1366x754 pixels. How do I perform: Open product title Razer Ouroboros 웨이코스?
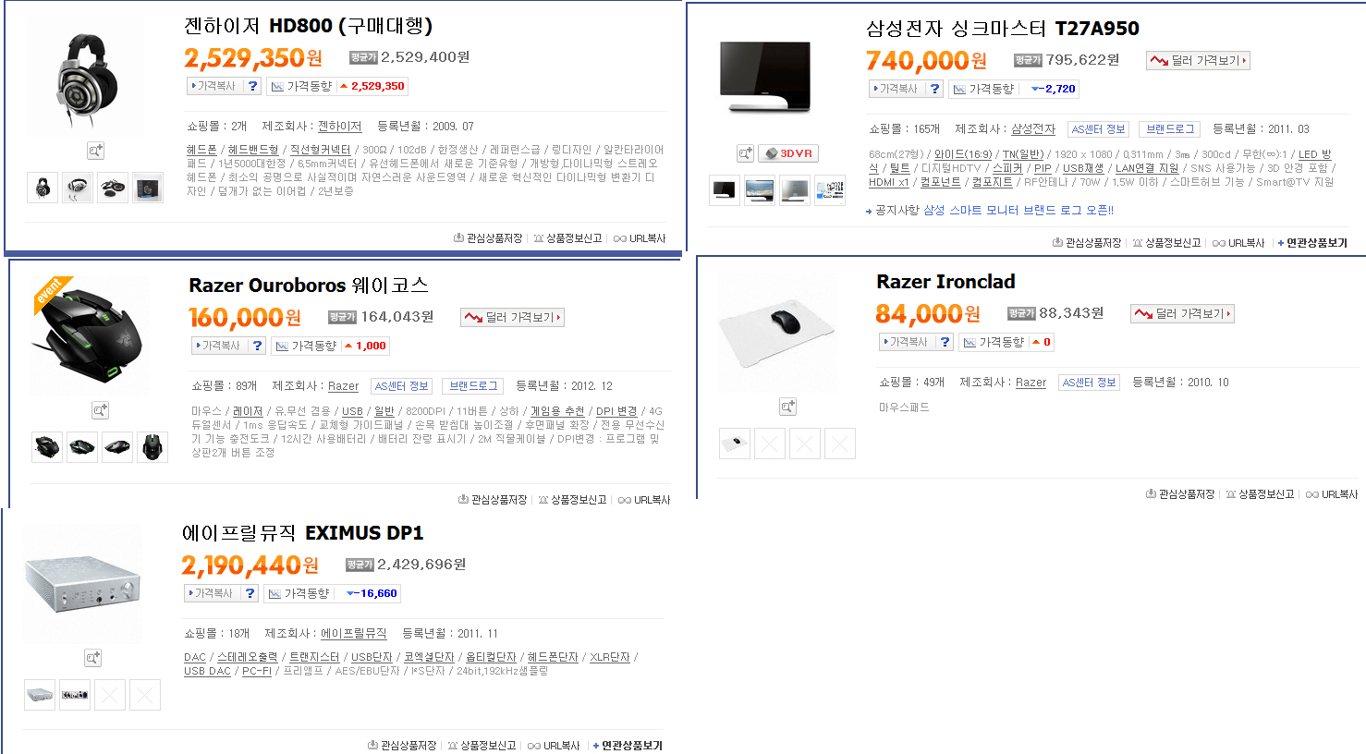309,286
